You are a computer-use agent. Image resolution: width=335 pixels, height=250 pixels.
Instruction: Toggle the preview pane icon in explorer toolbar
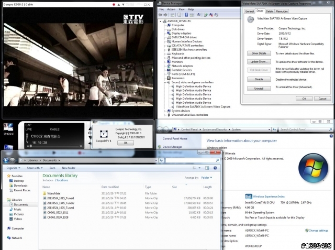(207, 168)
